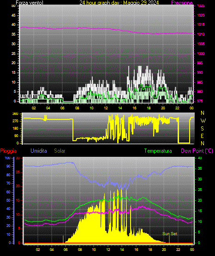
Task: Click the 12 hour tick on wind graph
Action: (106, 108)
